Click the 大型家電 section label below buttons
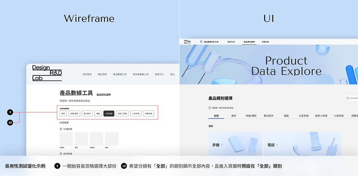 coord(64,122)
